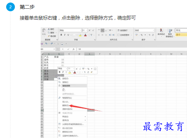Viewport: 187px width, 138px height.
Task: Click the Undo arrow in quick access toolbar
Action: coord(46,44)
